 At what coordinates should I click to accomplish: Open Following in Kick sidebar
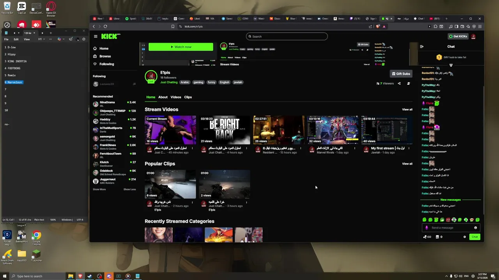pyautogui.click(x=103, y=64)
